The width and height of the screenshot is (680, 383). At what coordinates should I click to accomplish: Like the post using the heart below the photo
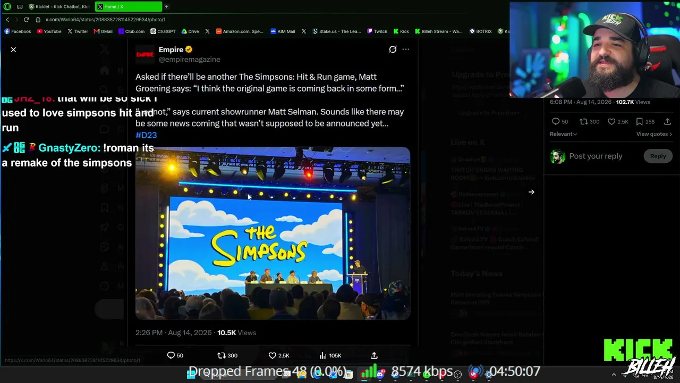(272, 355)
